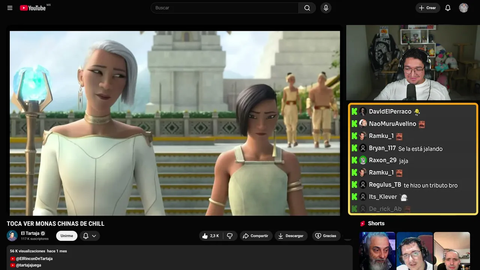Click the Unirme membership button

(x=67, y=236)
